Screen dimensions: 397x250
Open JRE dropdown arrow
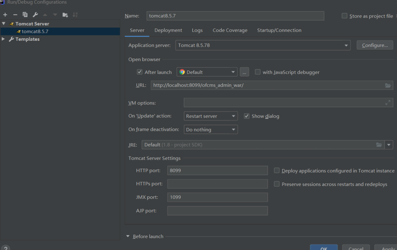point(389,145)
